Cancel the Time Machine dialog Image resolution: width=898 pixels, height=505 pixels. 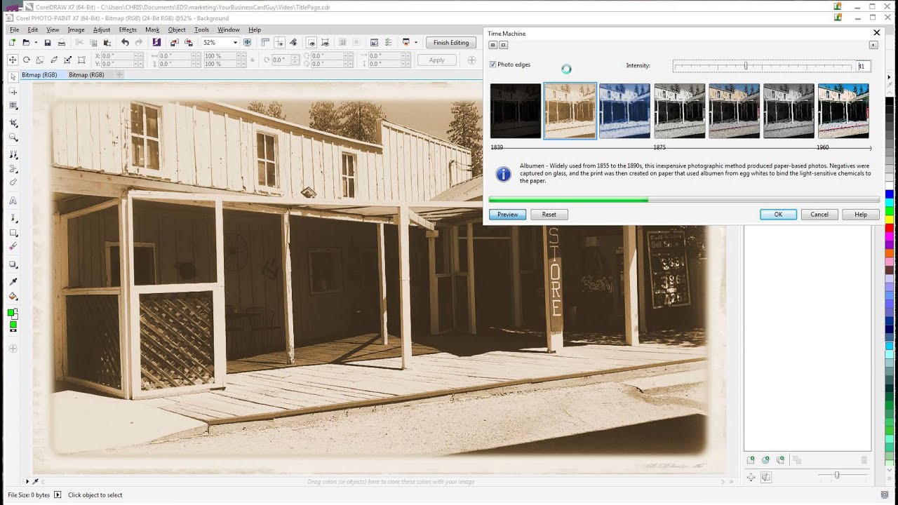819,215
